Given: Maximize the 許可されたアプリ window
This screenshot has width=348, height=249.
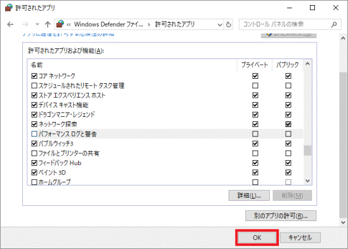Looking at the screenshot, I should 312,8.
